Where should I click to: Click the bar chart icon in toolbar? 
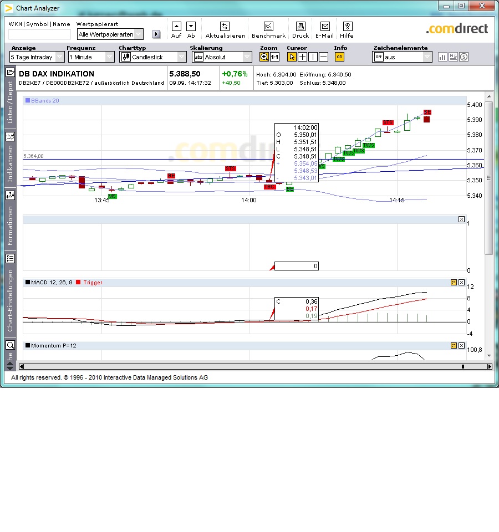click(442, 57)
